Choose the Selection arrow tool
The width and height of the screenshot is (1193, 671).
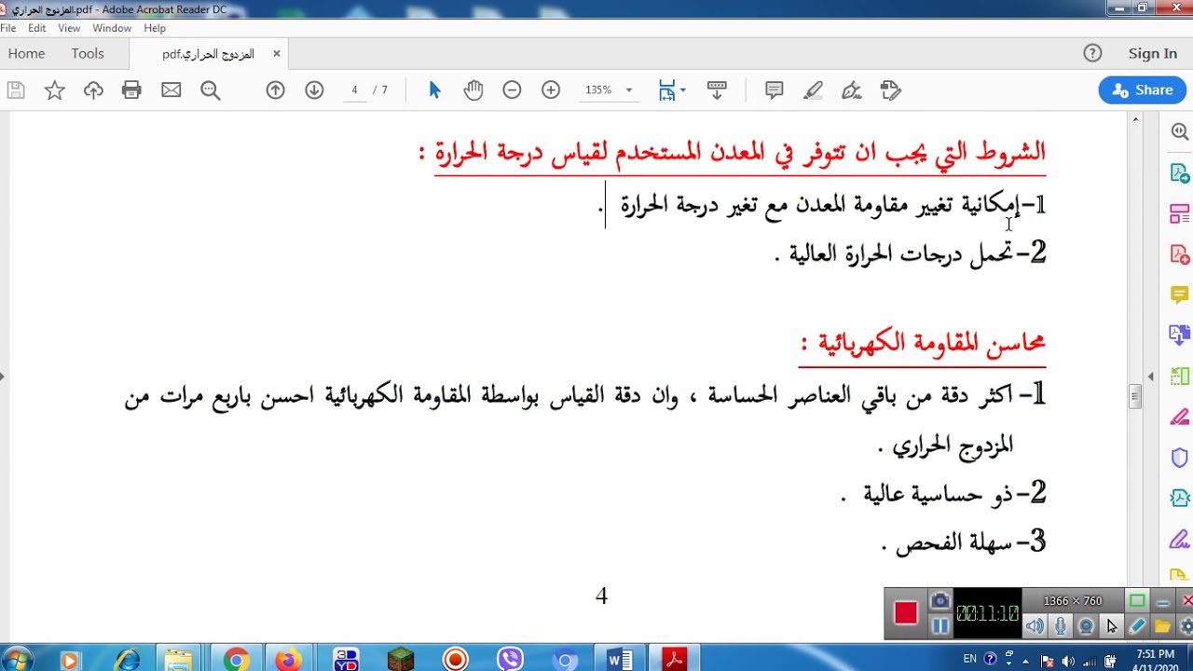[434, 90]
